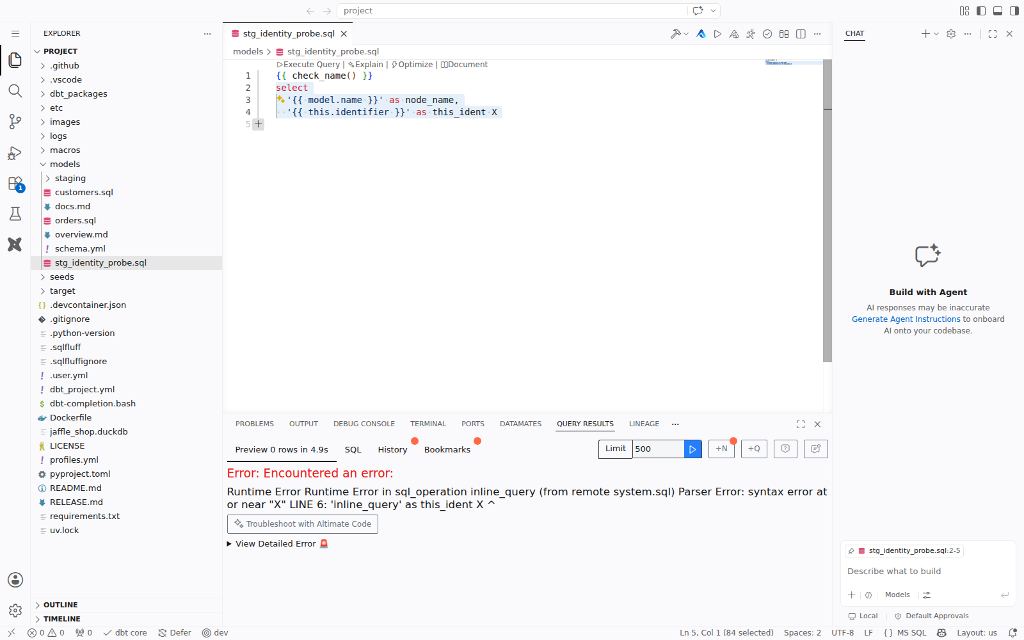Viewport: 1024px width, 640px height.
Task: Expand the TIMELINE section
Action: tap(127, 619)
